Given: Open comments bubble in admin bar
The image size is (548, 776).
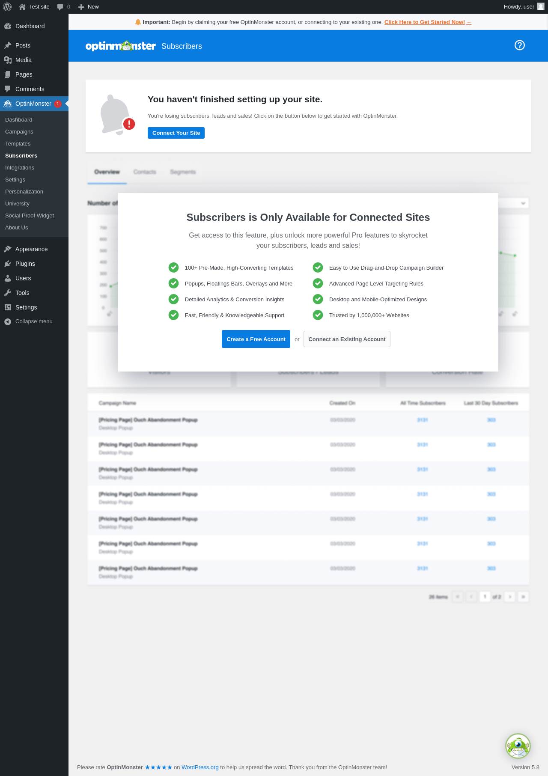Looking at the screenshot, I should [60, 7].
